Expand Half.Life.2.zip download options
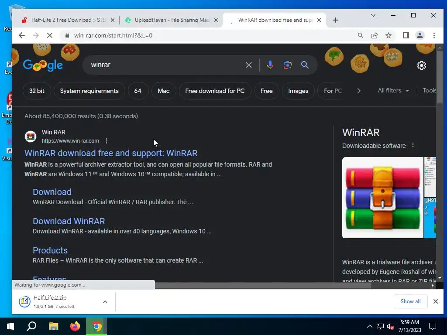The width and height of the screenshot is (447, 335). click(x=105, y=302)
